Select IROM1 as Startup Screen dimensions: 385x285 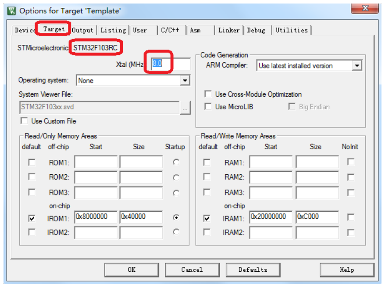pos(176,218)
